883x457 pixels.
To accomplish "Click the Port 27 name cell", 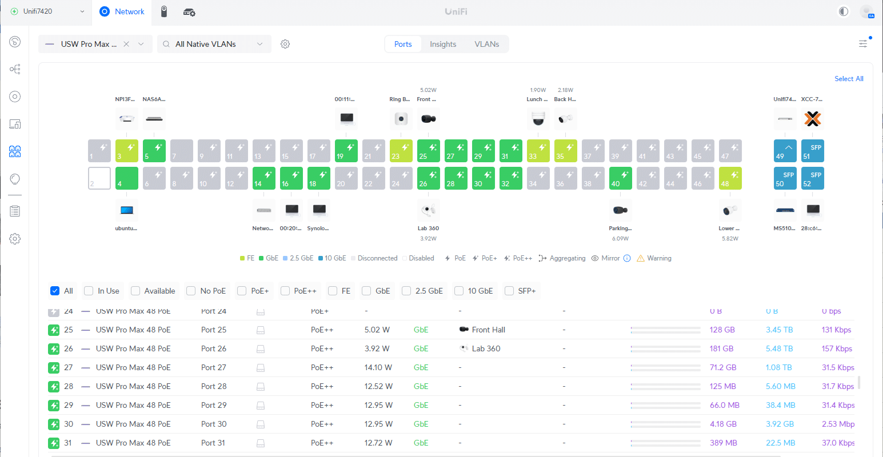I will pyautogui.click(x=214, y=367).
